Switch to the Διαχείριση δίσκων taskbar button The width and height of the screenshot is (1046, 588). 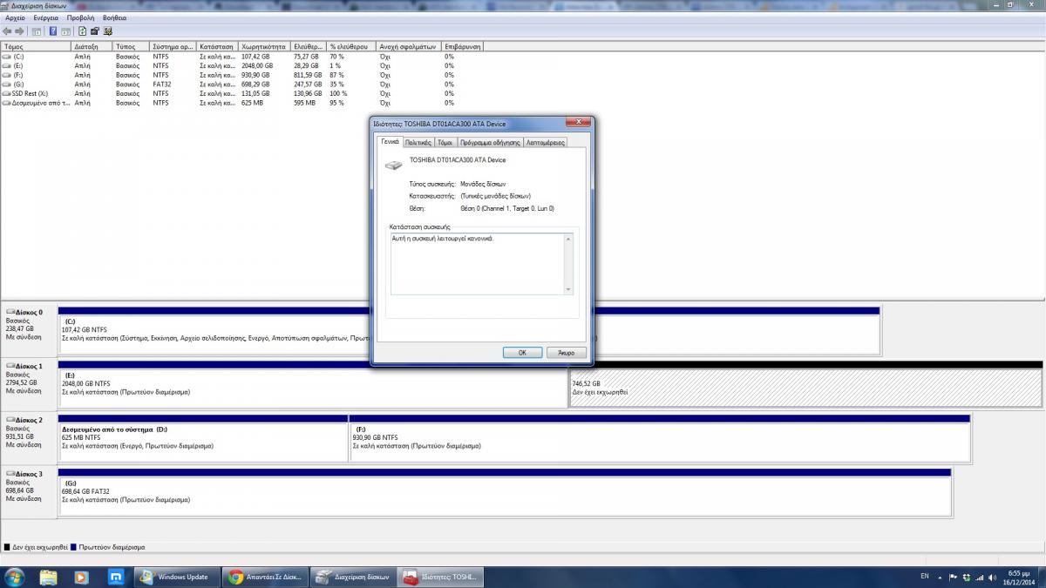pyautogui.click(x=353, y=577)
